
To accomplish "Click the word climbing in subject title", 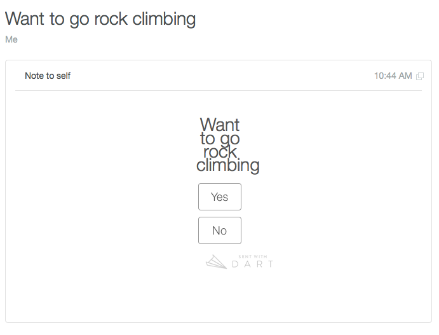I will pos(164,19).
